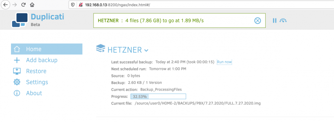Go to the Restore menu item
Image resolution: width=334 pixels, height=122 pixels.
click(x=36, y=71)
